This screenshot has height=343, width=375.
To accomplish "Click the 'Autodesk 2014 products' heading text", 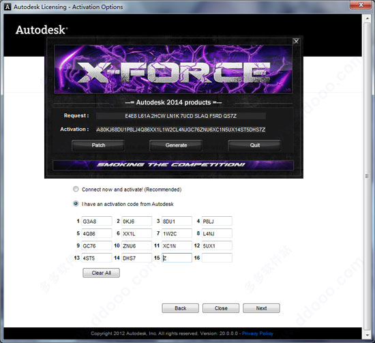I will coord(173,102).
